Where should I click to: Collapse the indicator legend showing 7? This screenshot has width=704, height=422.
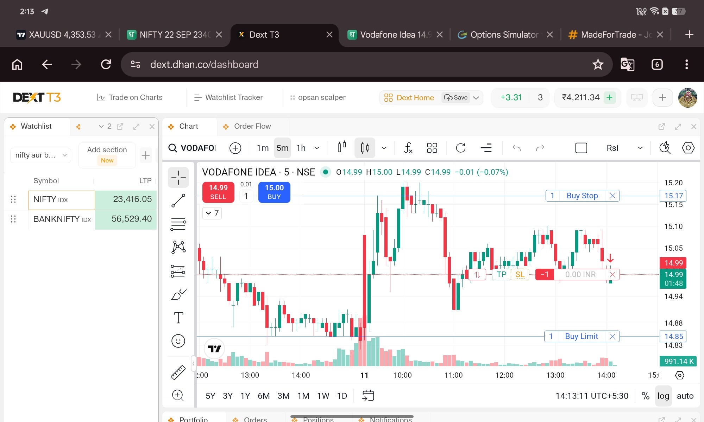point(212,213)
